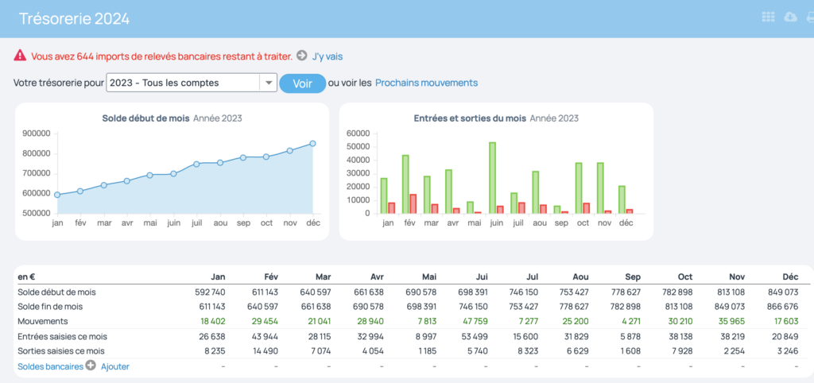The width and height of the screenshot is (814, 383).
Task: Click the 'Solde fin de mois' row label
Action: pos(52,306)
